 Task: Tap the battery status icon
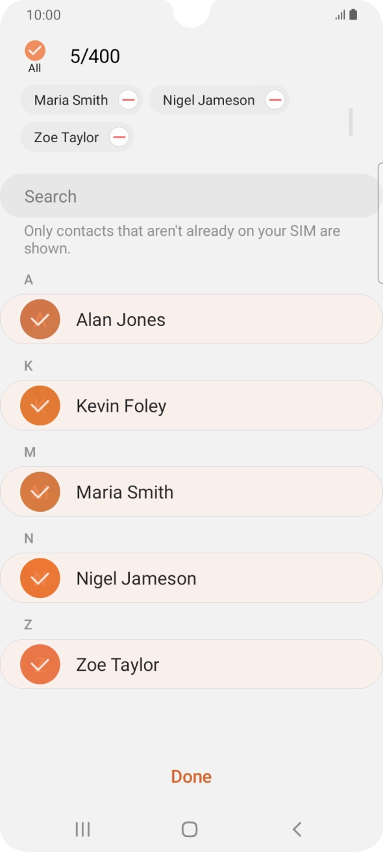(353, 15)
